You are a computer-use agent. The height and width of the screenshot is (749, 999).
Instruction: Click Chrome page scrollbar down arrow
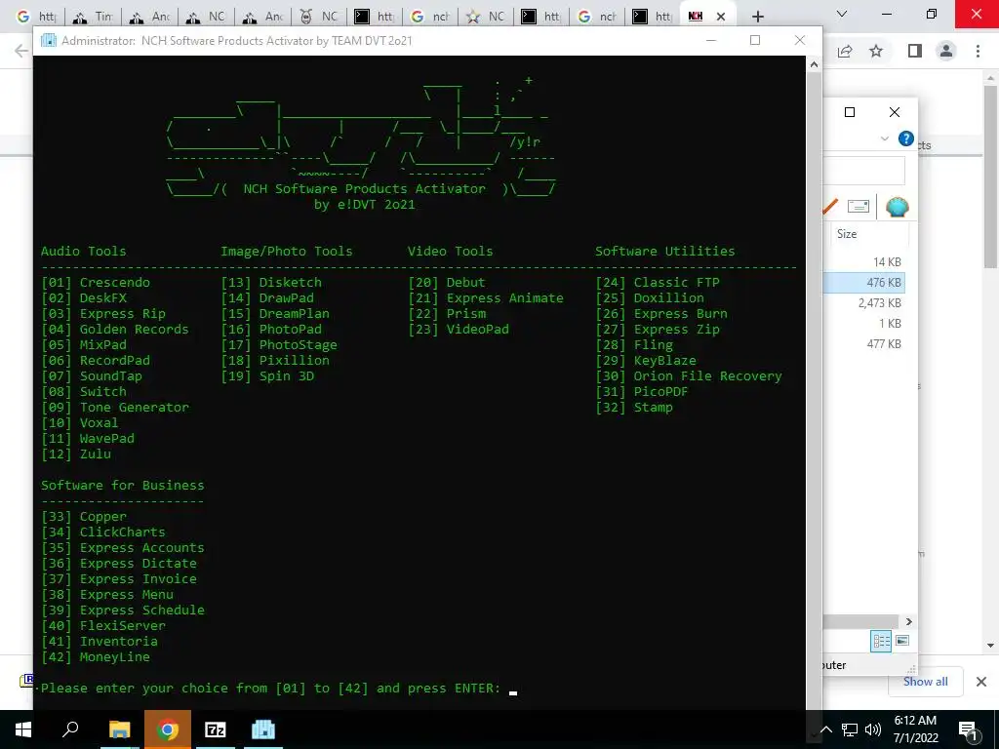click(990, 646)
